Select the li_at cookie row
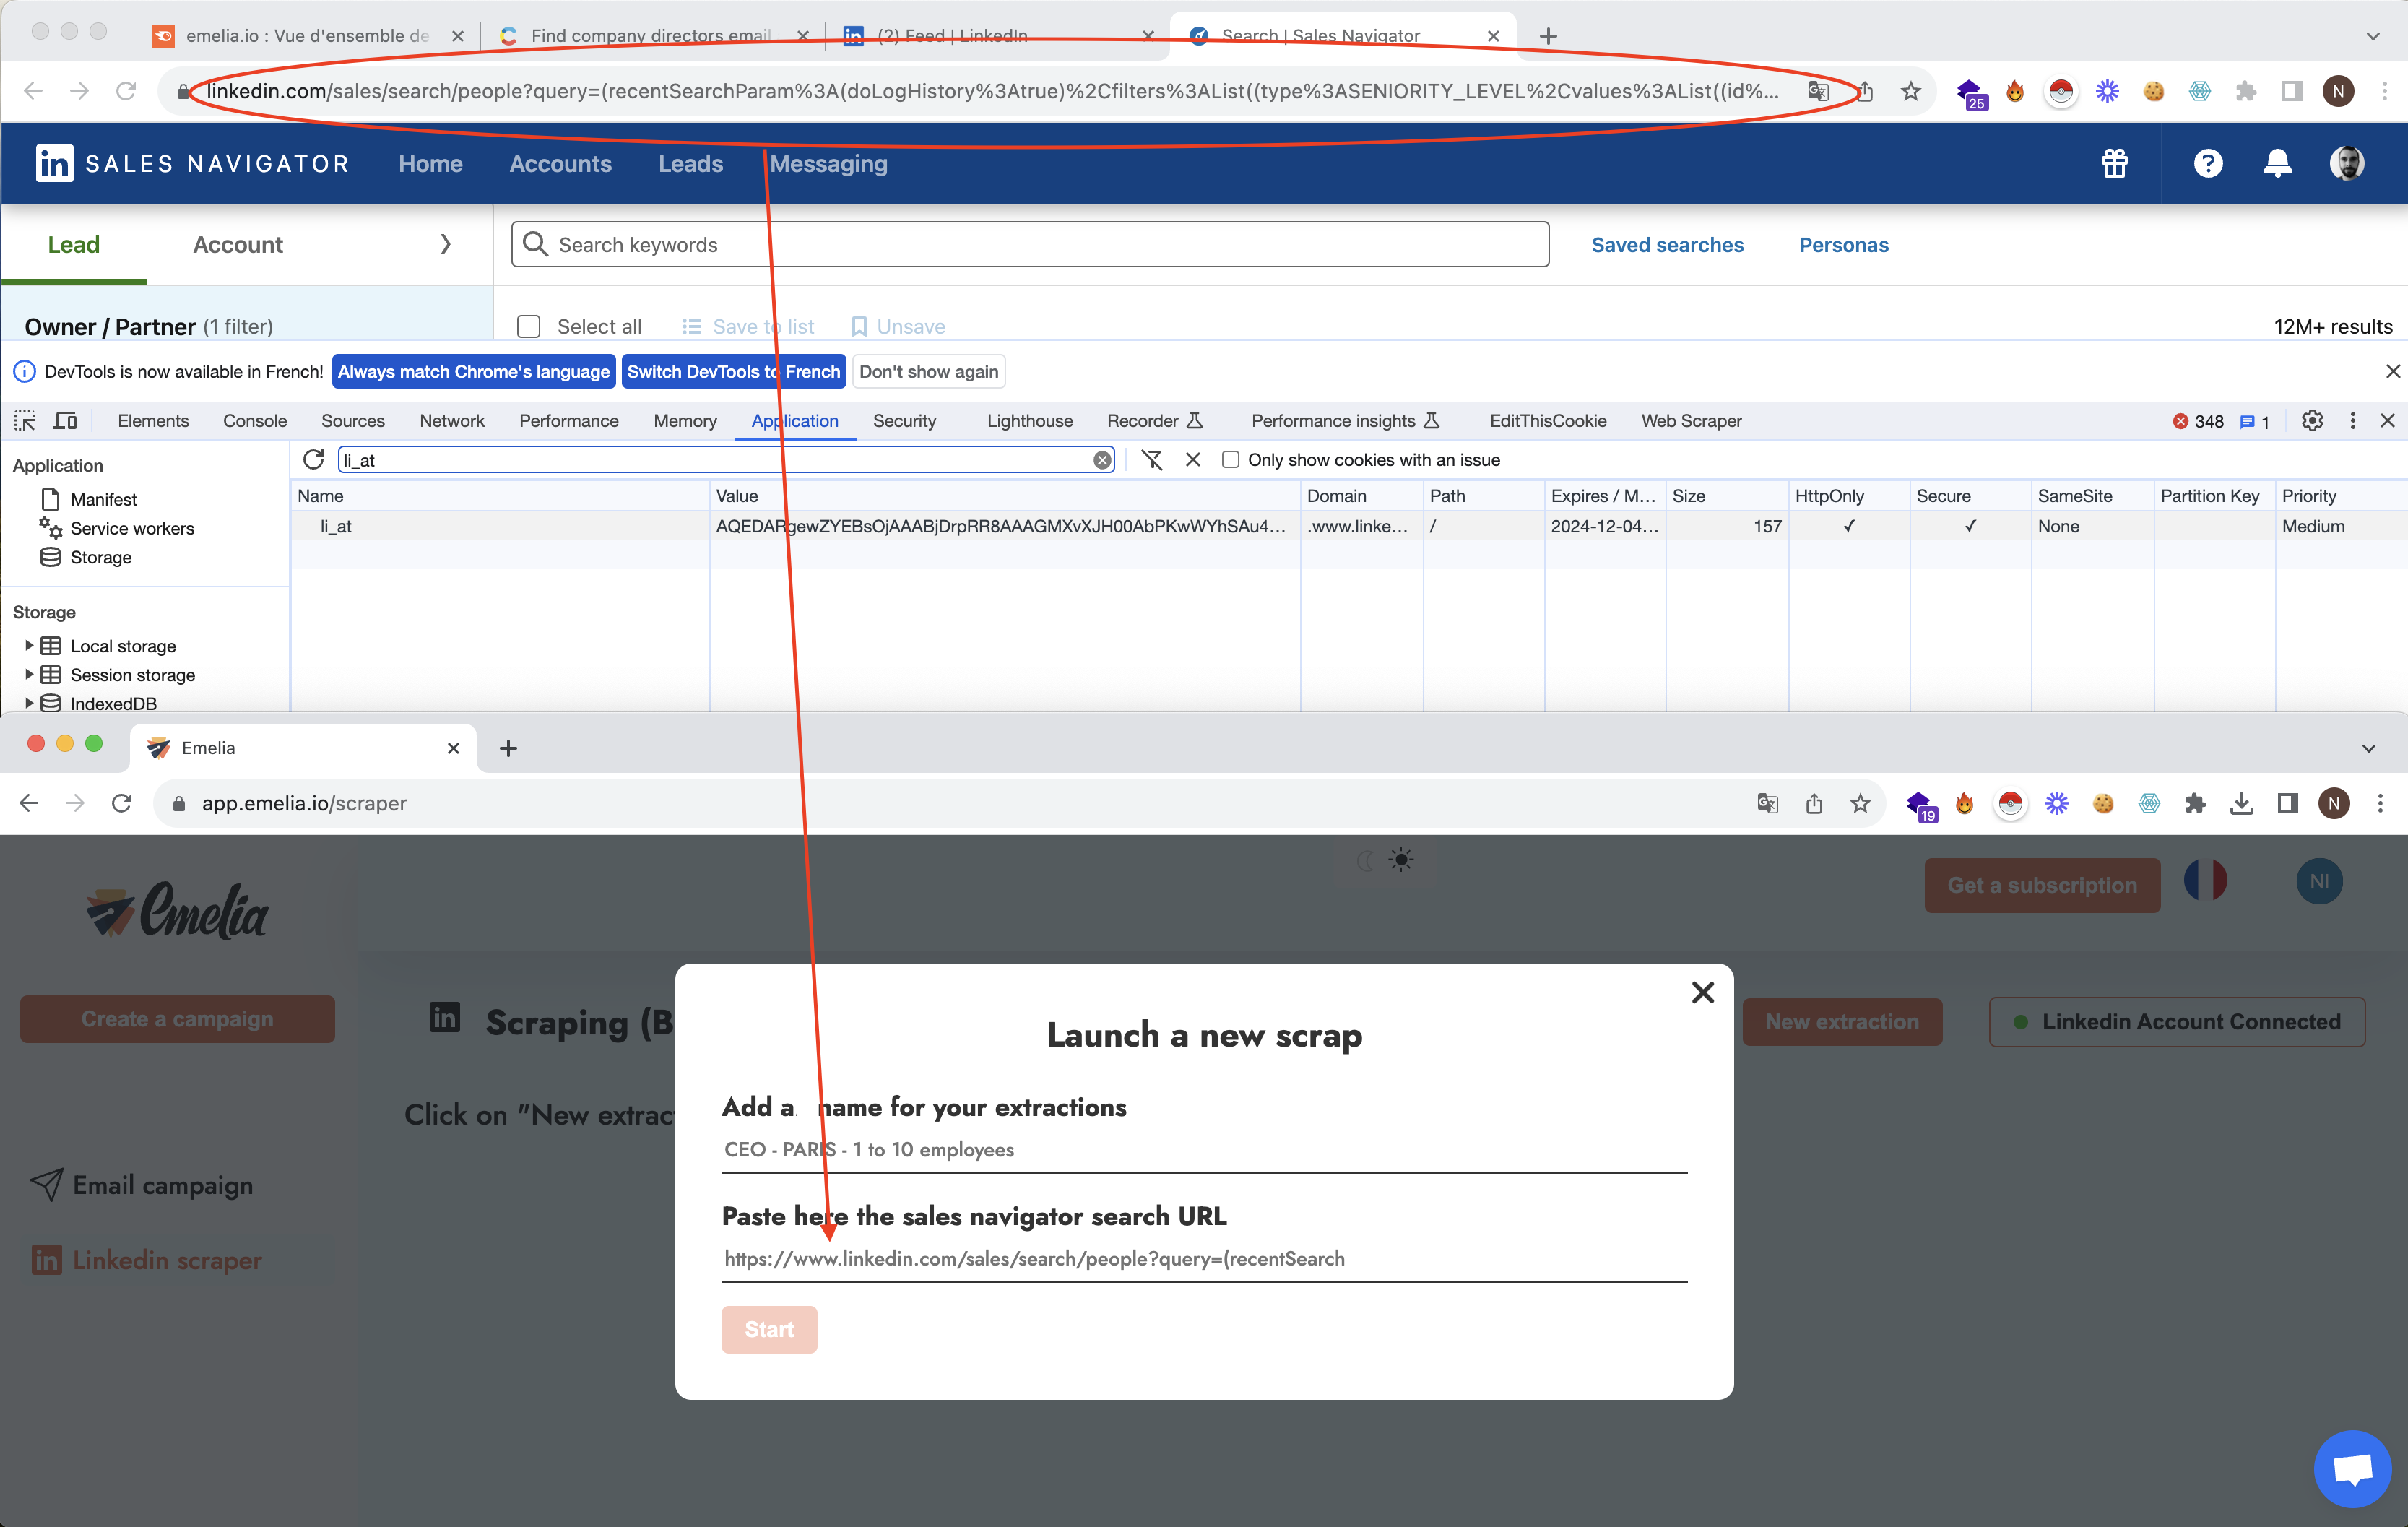The height and width of the screenshot is (1527, 2408). [x=1348, y=526]
